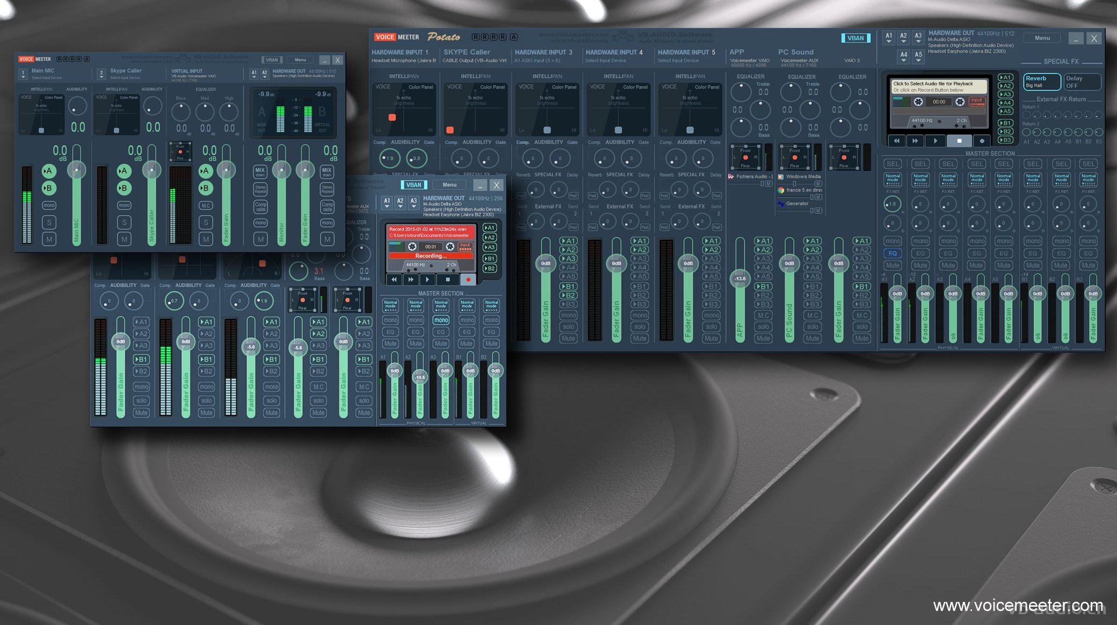Open Menu in the Potato window
The image size is (1117, 625).
[x=1042, y=38]
